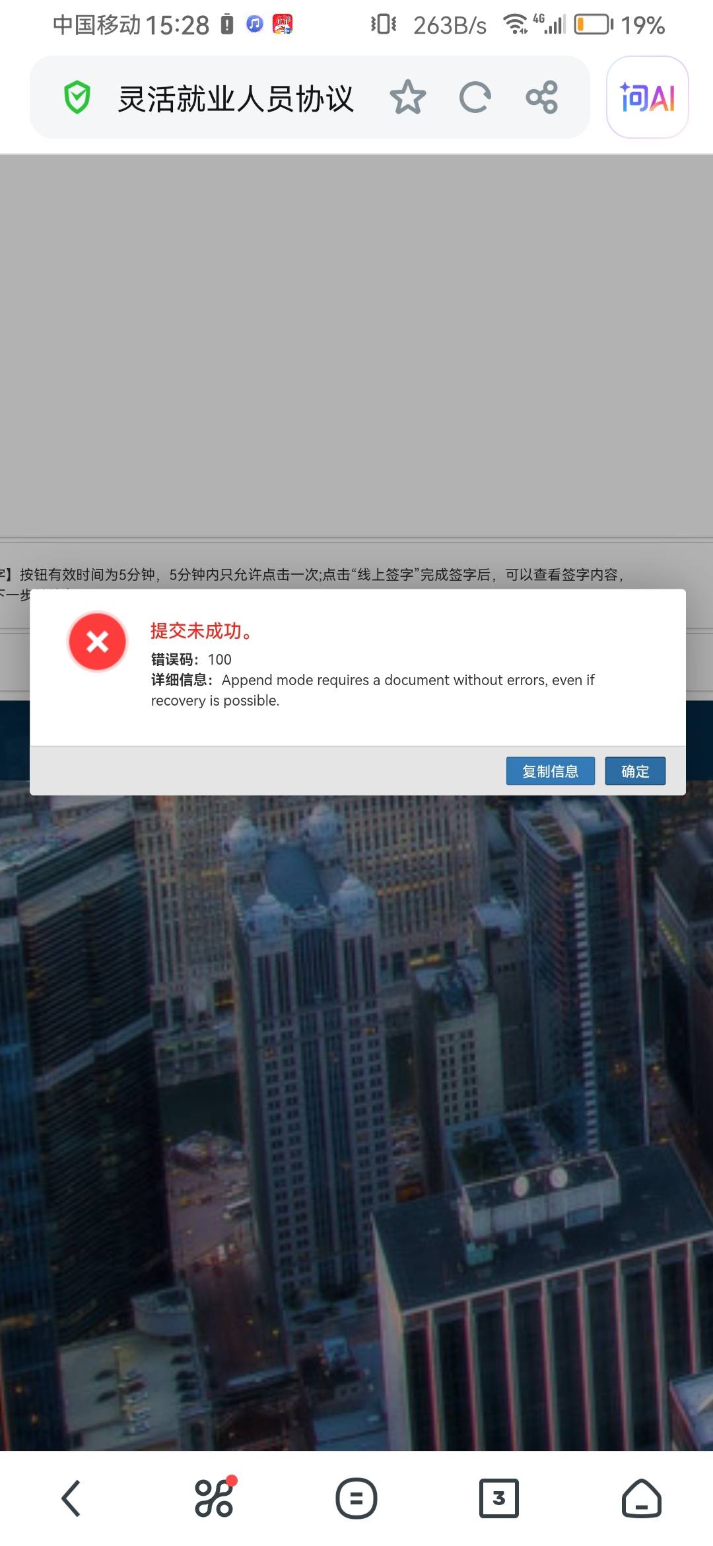Open the 问AI assistant button
The height and width of the screenshot is (1546, 713).
[x=648, y=98]
